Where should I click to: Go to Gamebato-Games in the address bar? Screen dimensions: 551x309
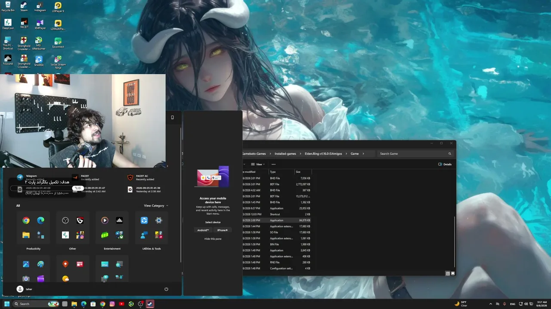254,153
